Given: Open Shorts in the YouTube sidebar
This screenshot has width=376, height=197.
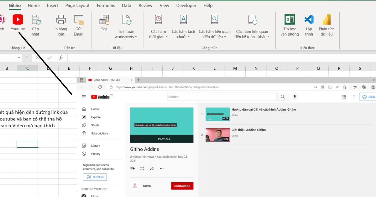Looking at the screenshot, I should (x=95, y=125).
